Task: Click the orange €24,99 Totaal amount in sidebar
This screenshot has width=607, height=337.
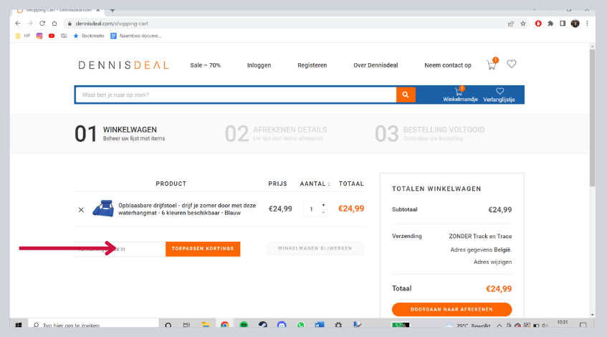Action: [x=499, y=288]
